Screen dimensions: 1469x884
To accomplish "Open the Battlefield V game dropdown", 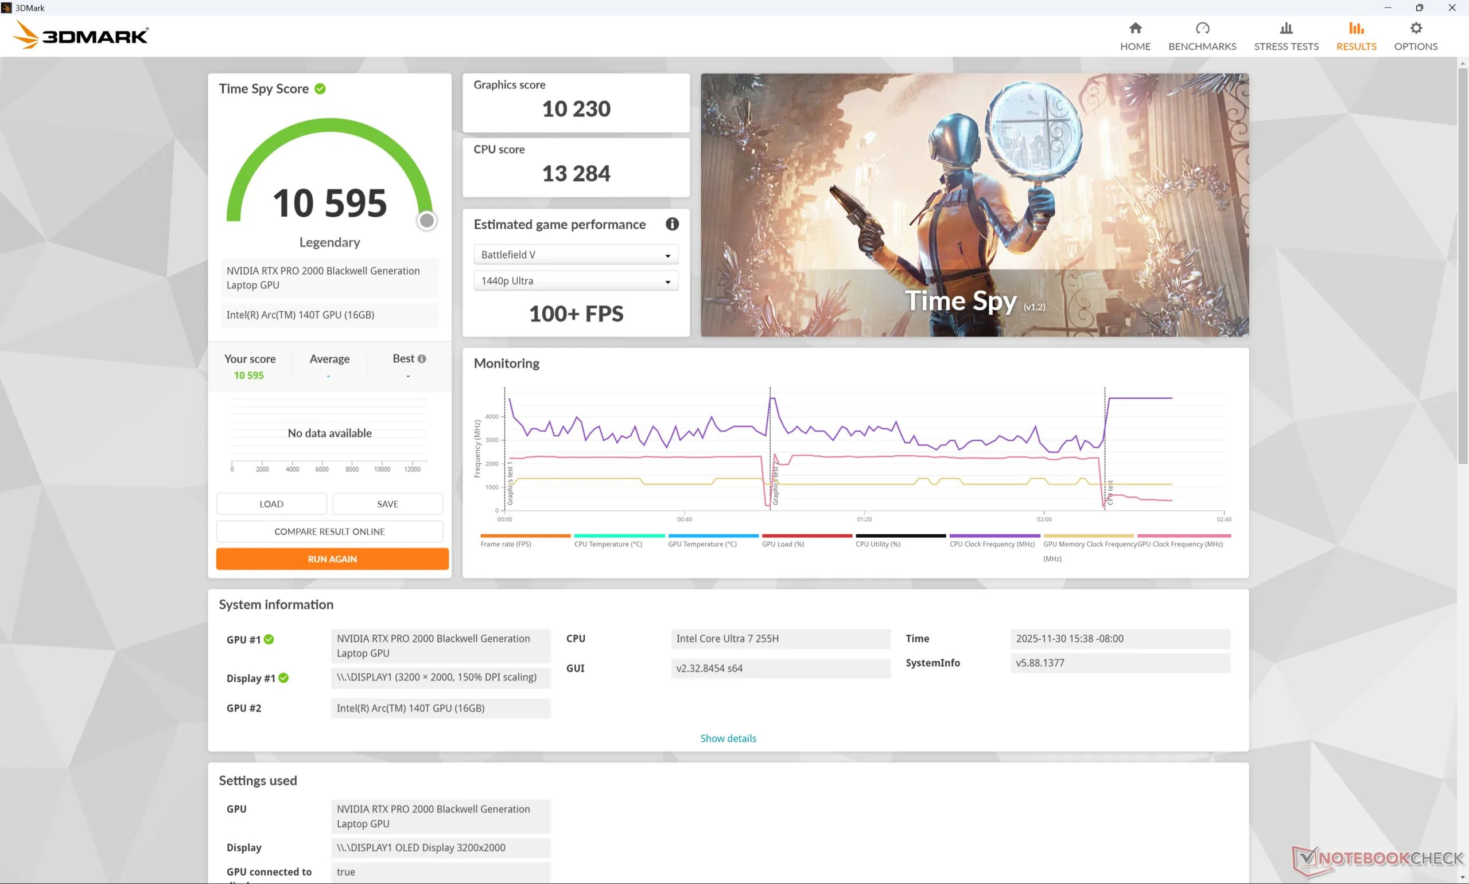I will click(576, 255).
